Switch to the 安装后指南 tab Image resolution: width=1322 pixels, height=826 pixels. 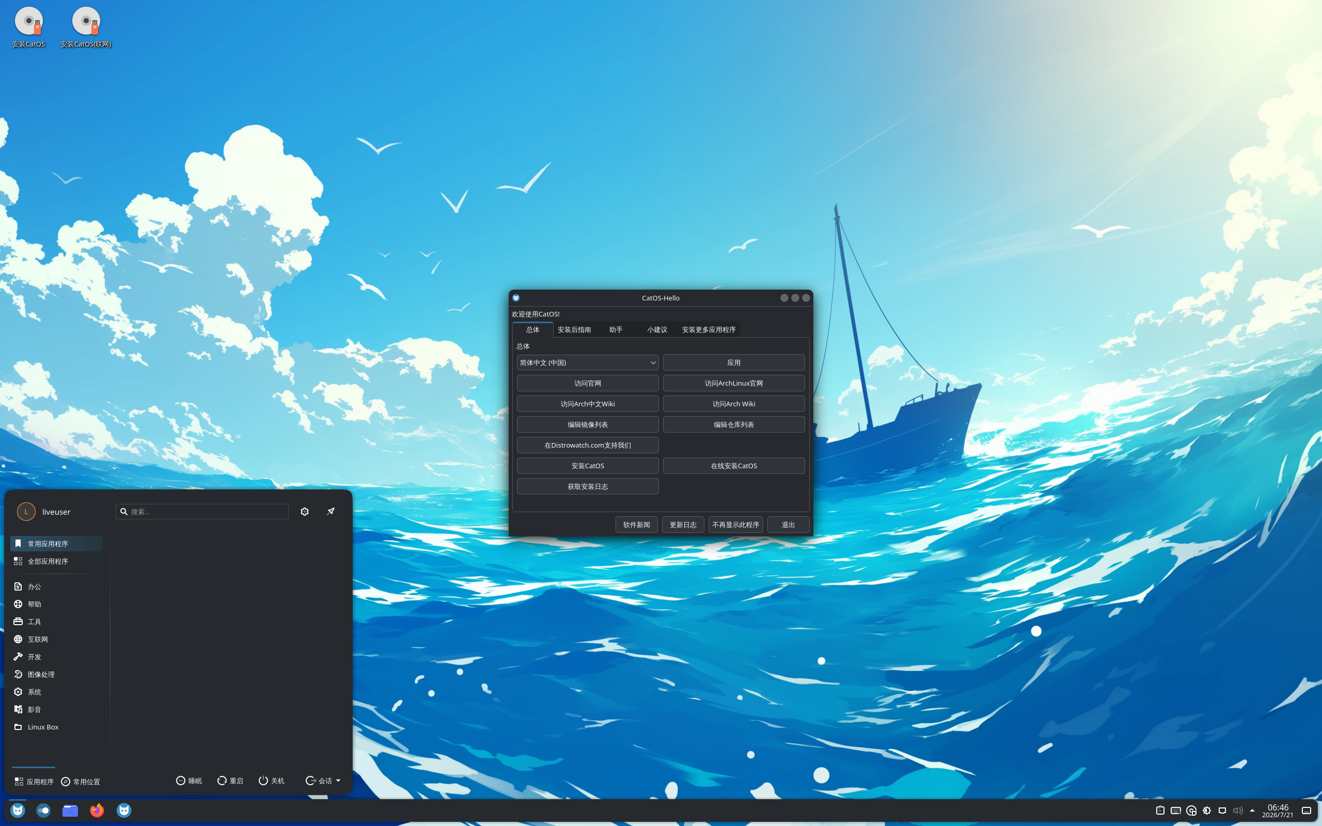(x=574, y=329)
